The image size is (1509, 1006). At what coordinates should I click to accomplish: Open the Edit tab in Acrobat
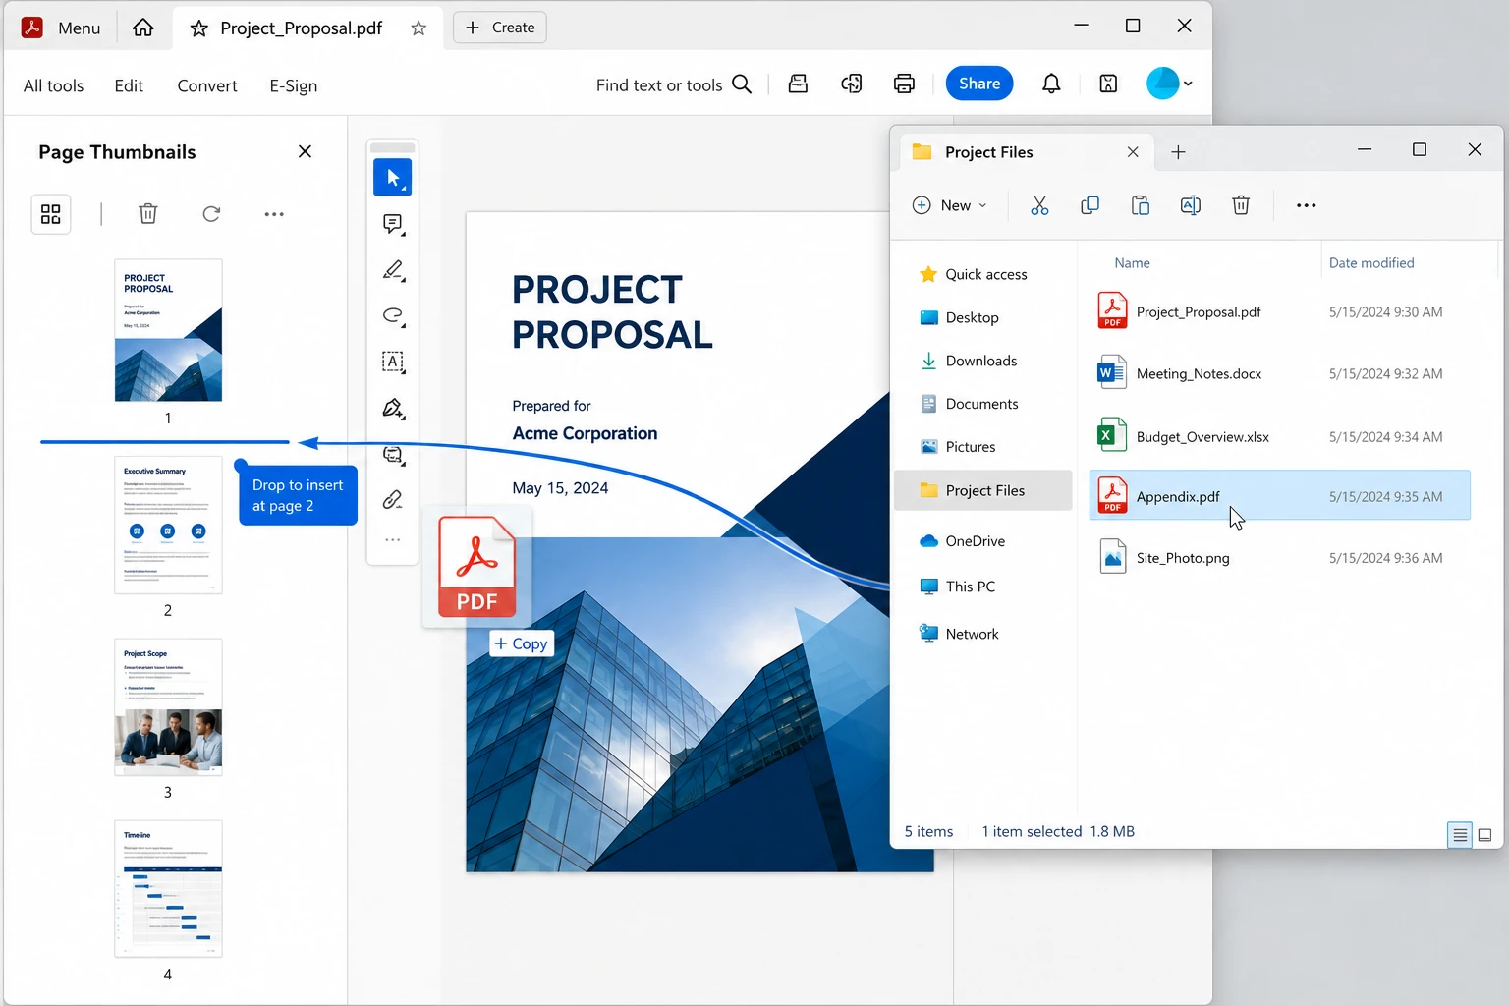129,85
